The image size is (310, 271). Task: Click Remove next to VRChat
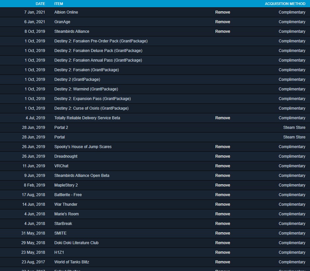223,166
